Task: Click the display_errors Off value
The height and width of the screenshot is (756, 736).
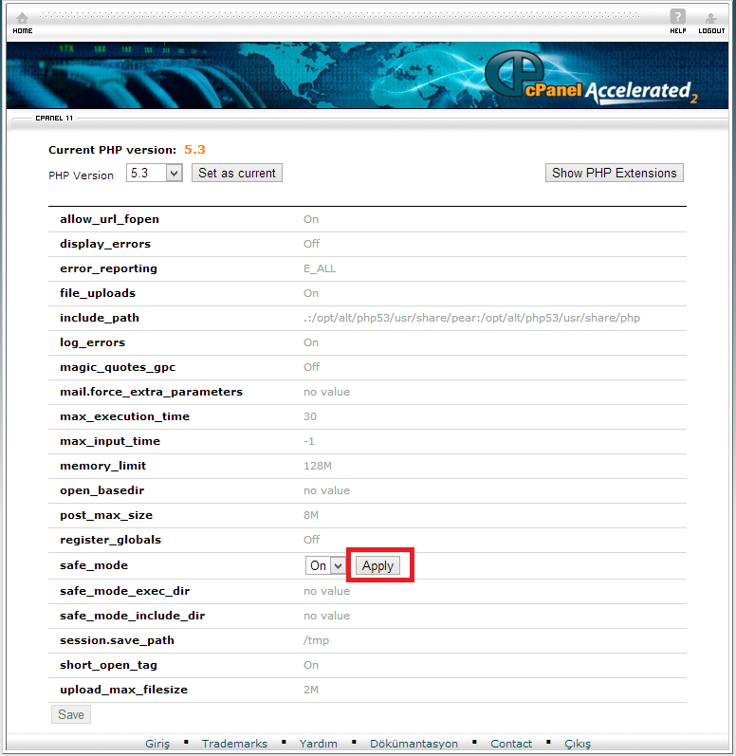Action: pos(311,244)
